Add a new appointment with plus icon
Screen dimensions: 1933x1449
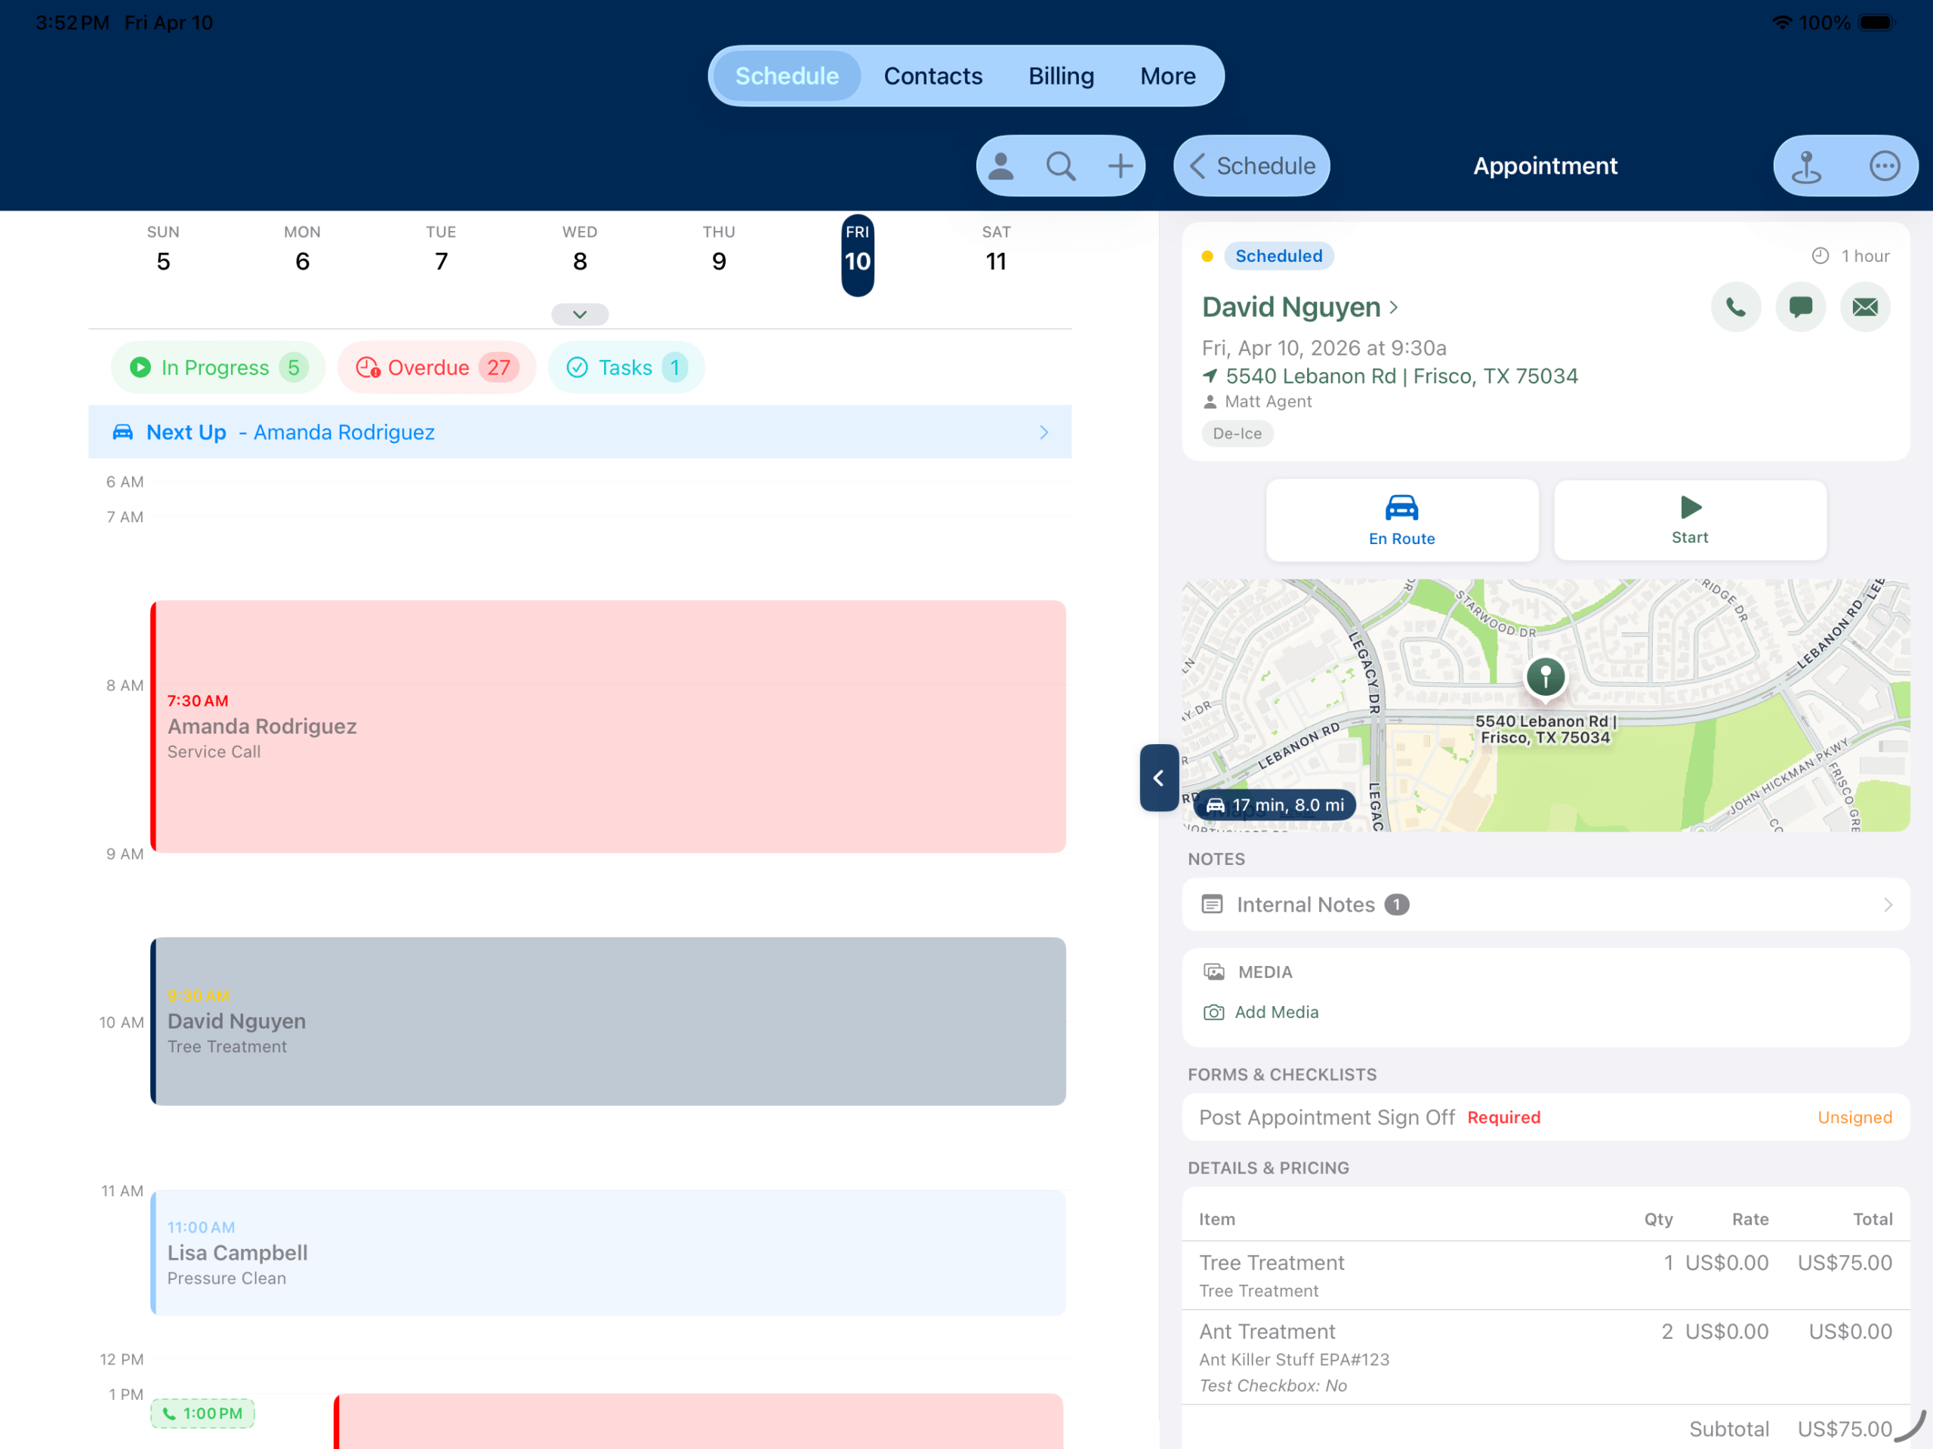(x=1120, y=166)
